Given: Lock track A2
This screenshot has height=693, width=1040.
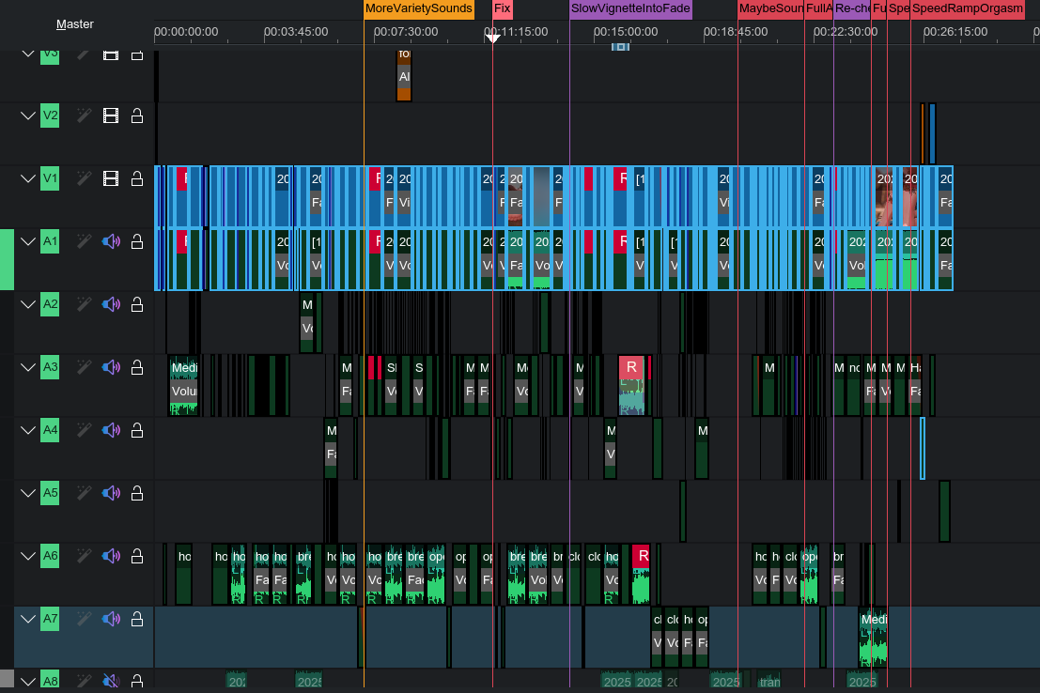Looking at the screenshot, I should [137, 304].
